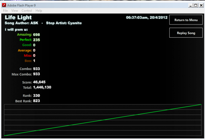Close the Flash Player window
This screenshot has width=205, height=140.
(201, 5)
